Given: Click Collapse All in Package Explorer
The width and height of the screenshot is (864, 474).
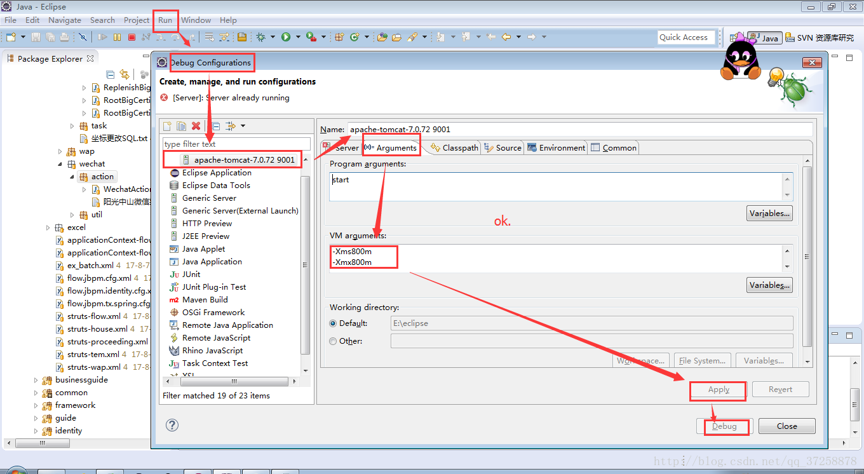Looking at the screenshot, I should point(111,75).
